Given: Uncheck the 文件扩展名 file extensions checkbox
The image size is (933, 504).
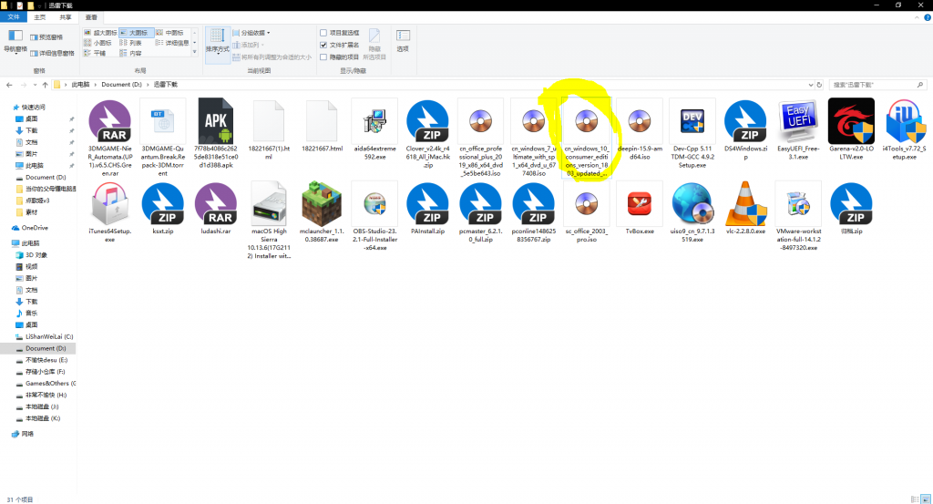Looking at the screenshot, I should click(323, 45).
